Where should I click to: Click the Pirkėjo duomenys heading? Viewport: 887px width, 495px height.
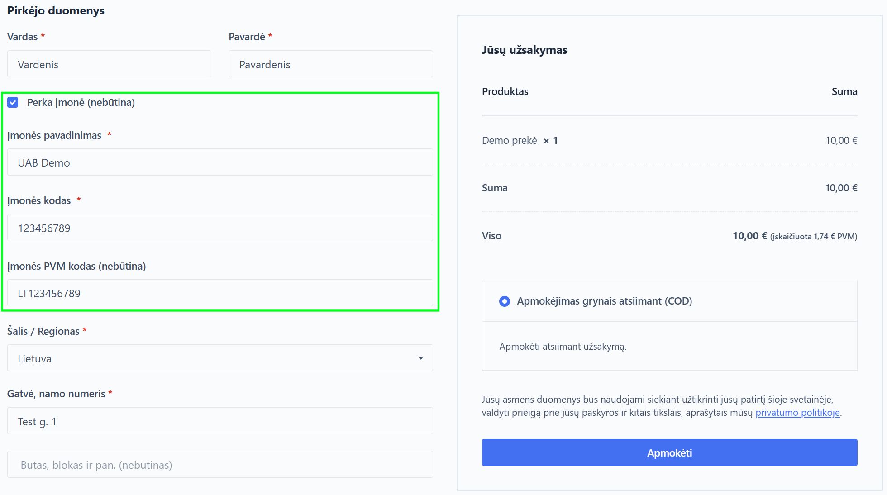[x=56, y=11]
